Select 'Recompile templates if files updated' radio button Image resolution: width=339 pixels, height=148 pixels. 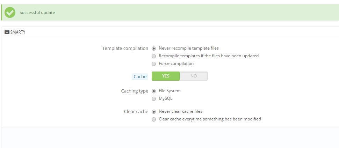click(154, 56)
